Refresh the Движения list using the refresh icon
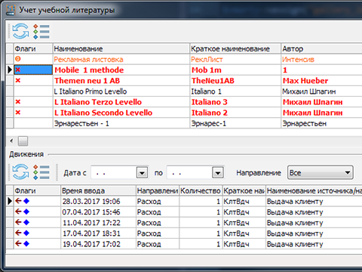 [x=20, y=172]
